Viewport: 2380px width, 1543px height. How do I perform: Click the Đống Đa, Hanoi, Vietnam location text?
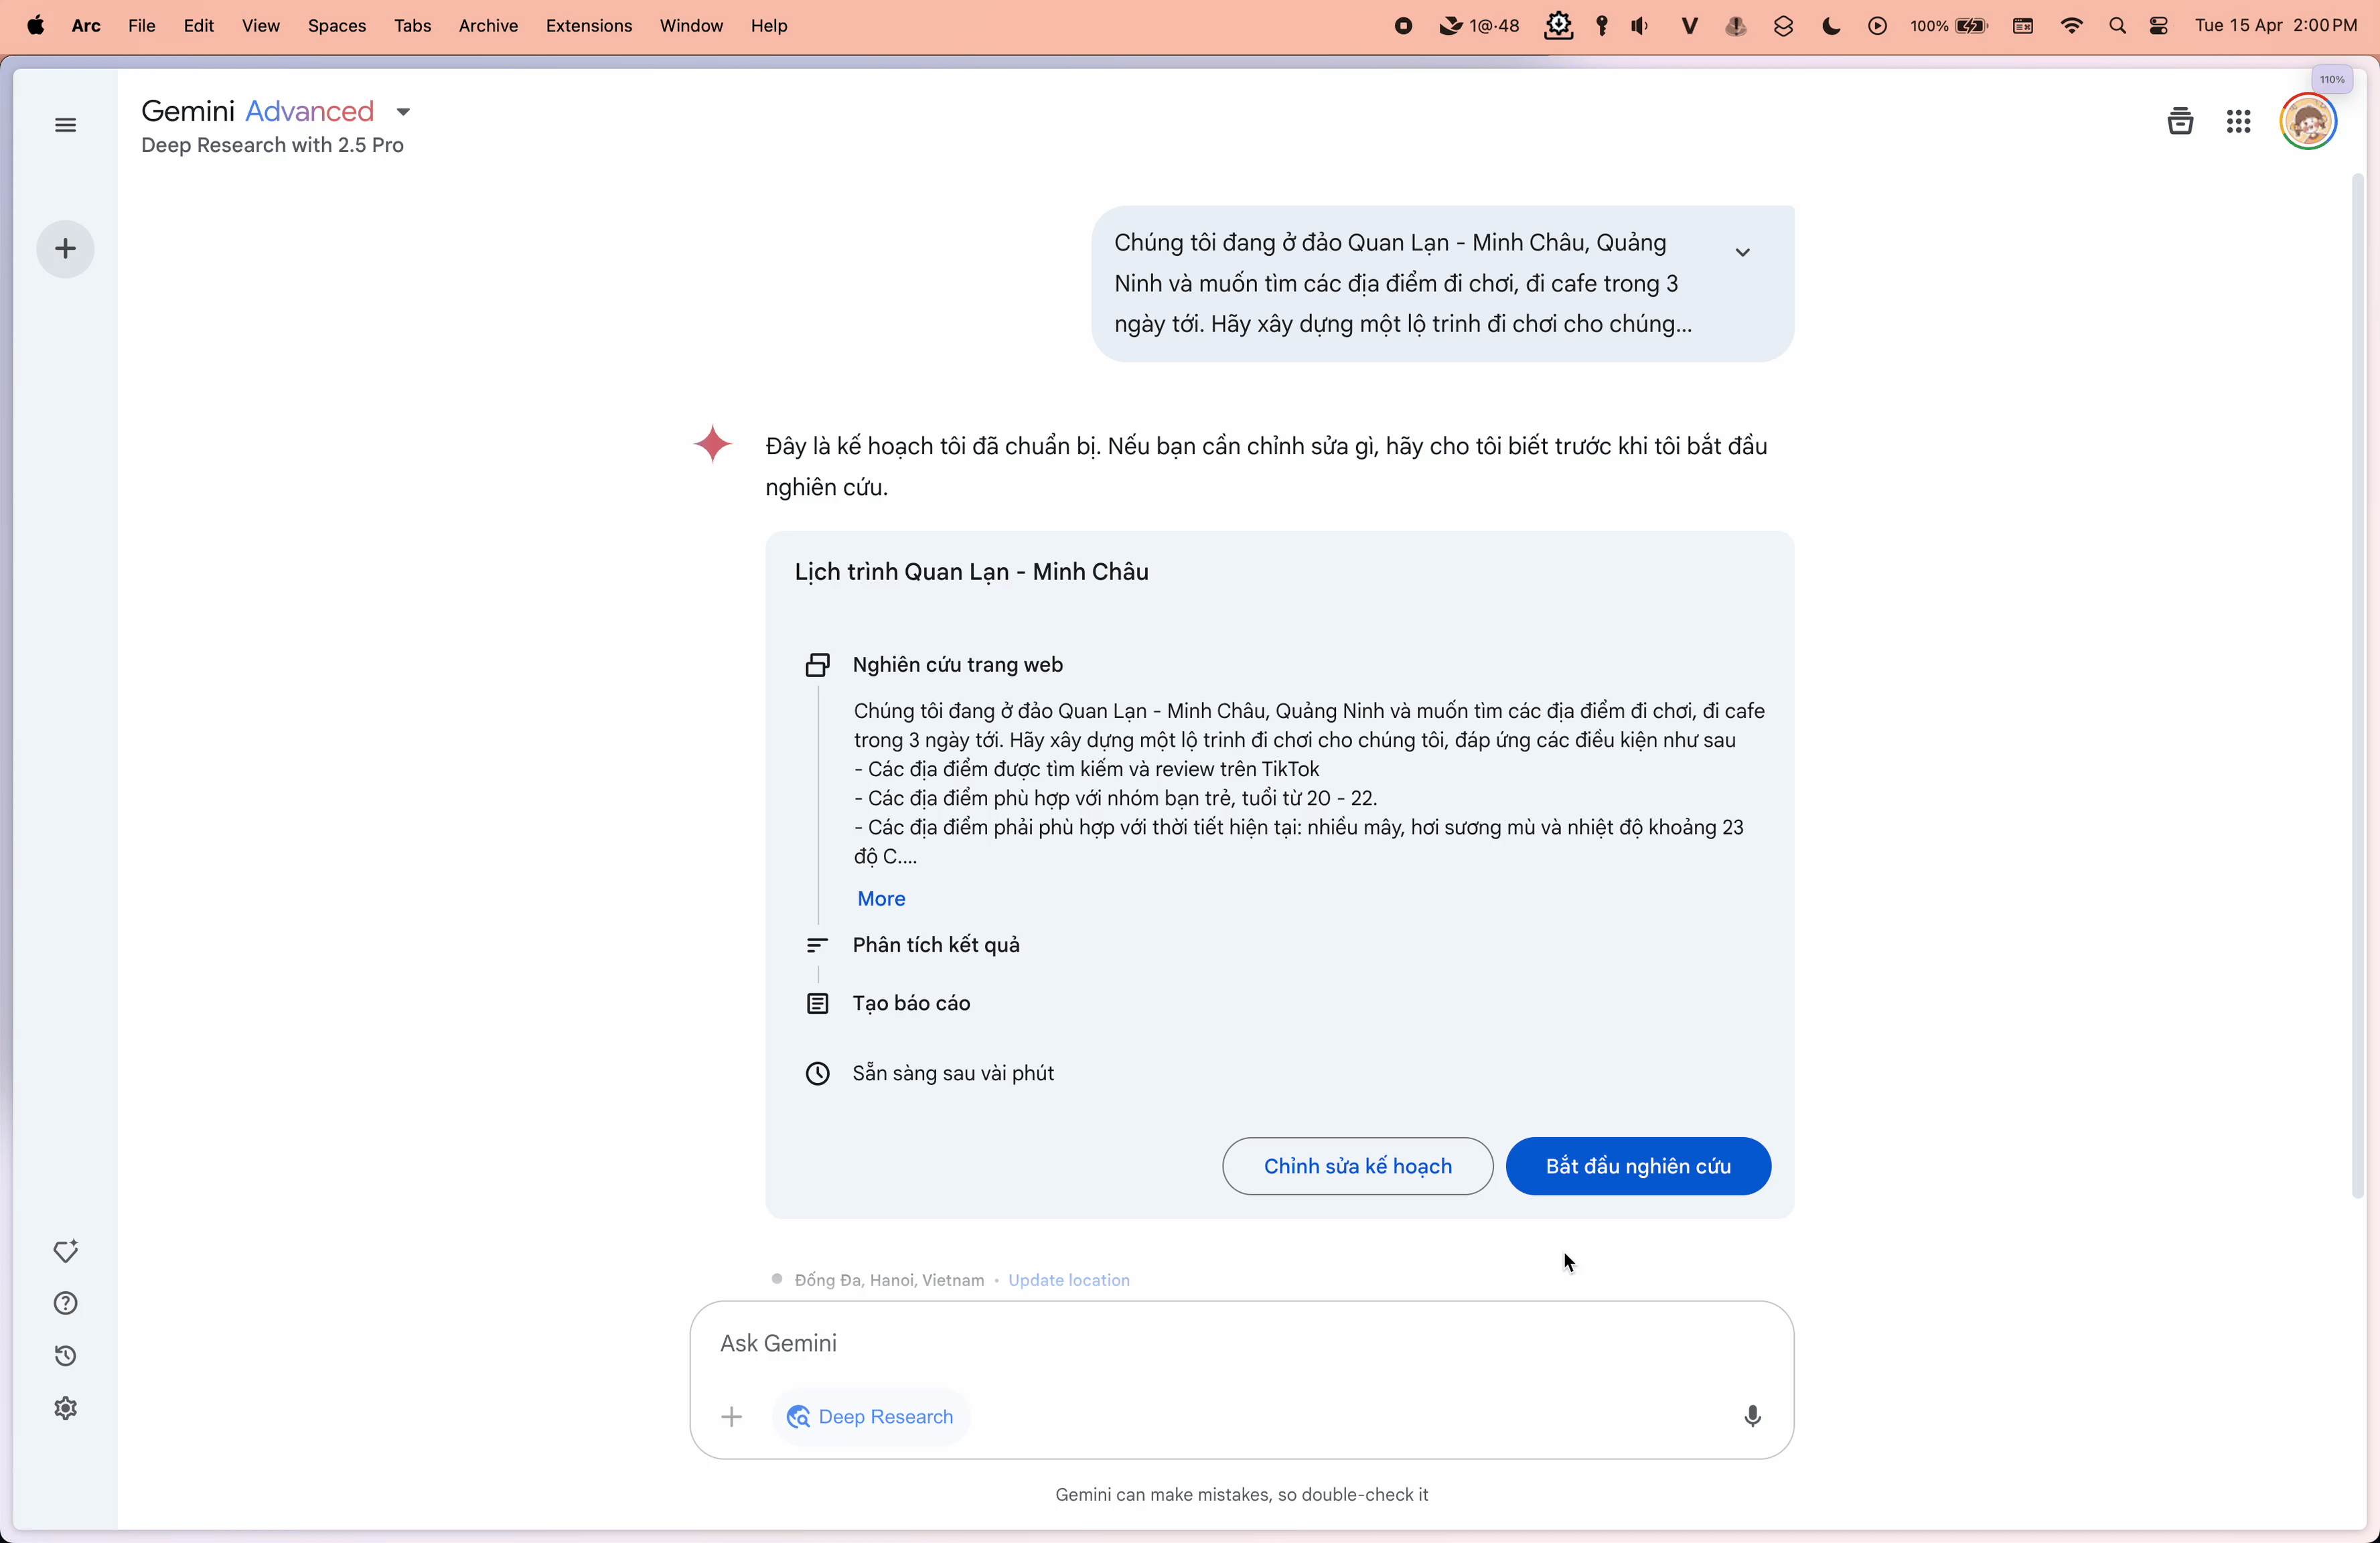[889, 1280]
